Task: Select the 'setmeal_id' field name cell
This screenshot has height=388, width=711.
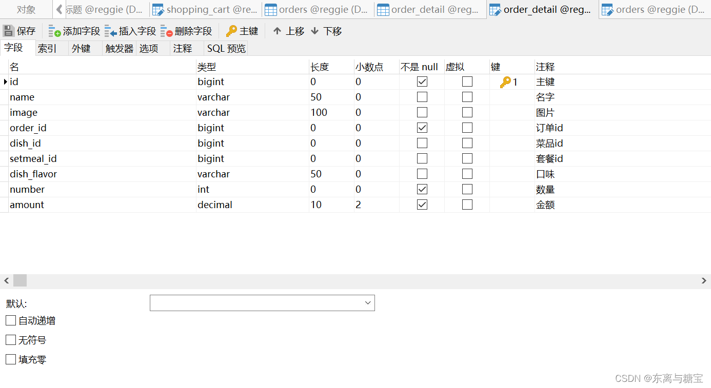Action: pyautogui.click(x=103, y=158)
